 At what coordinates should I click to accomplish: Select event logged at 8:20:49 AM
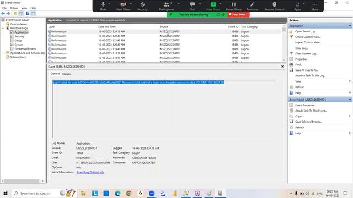click(x=164, y=45)
